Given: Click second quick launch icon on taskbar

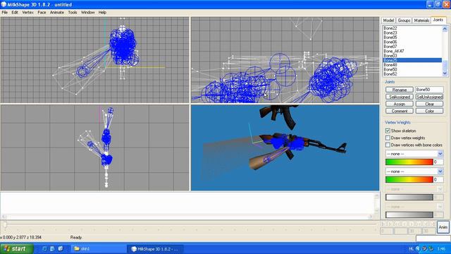Looking at the screenshot, I should 52,248.
